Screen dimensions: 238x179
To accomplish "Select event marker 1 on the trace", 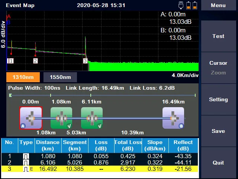I will point(11,61).
